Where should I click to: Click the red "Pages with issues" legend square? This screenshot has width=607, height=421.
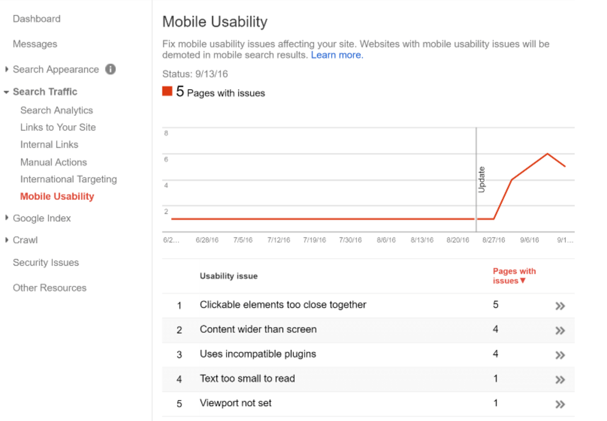coord(167,91)
